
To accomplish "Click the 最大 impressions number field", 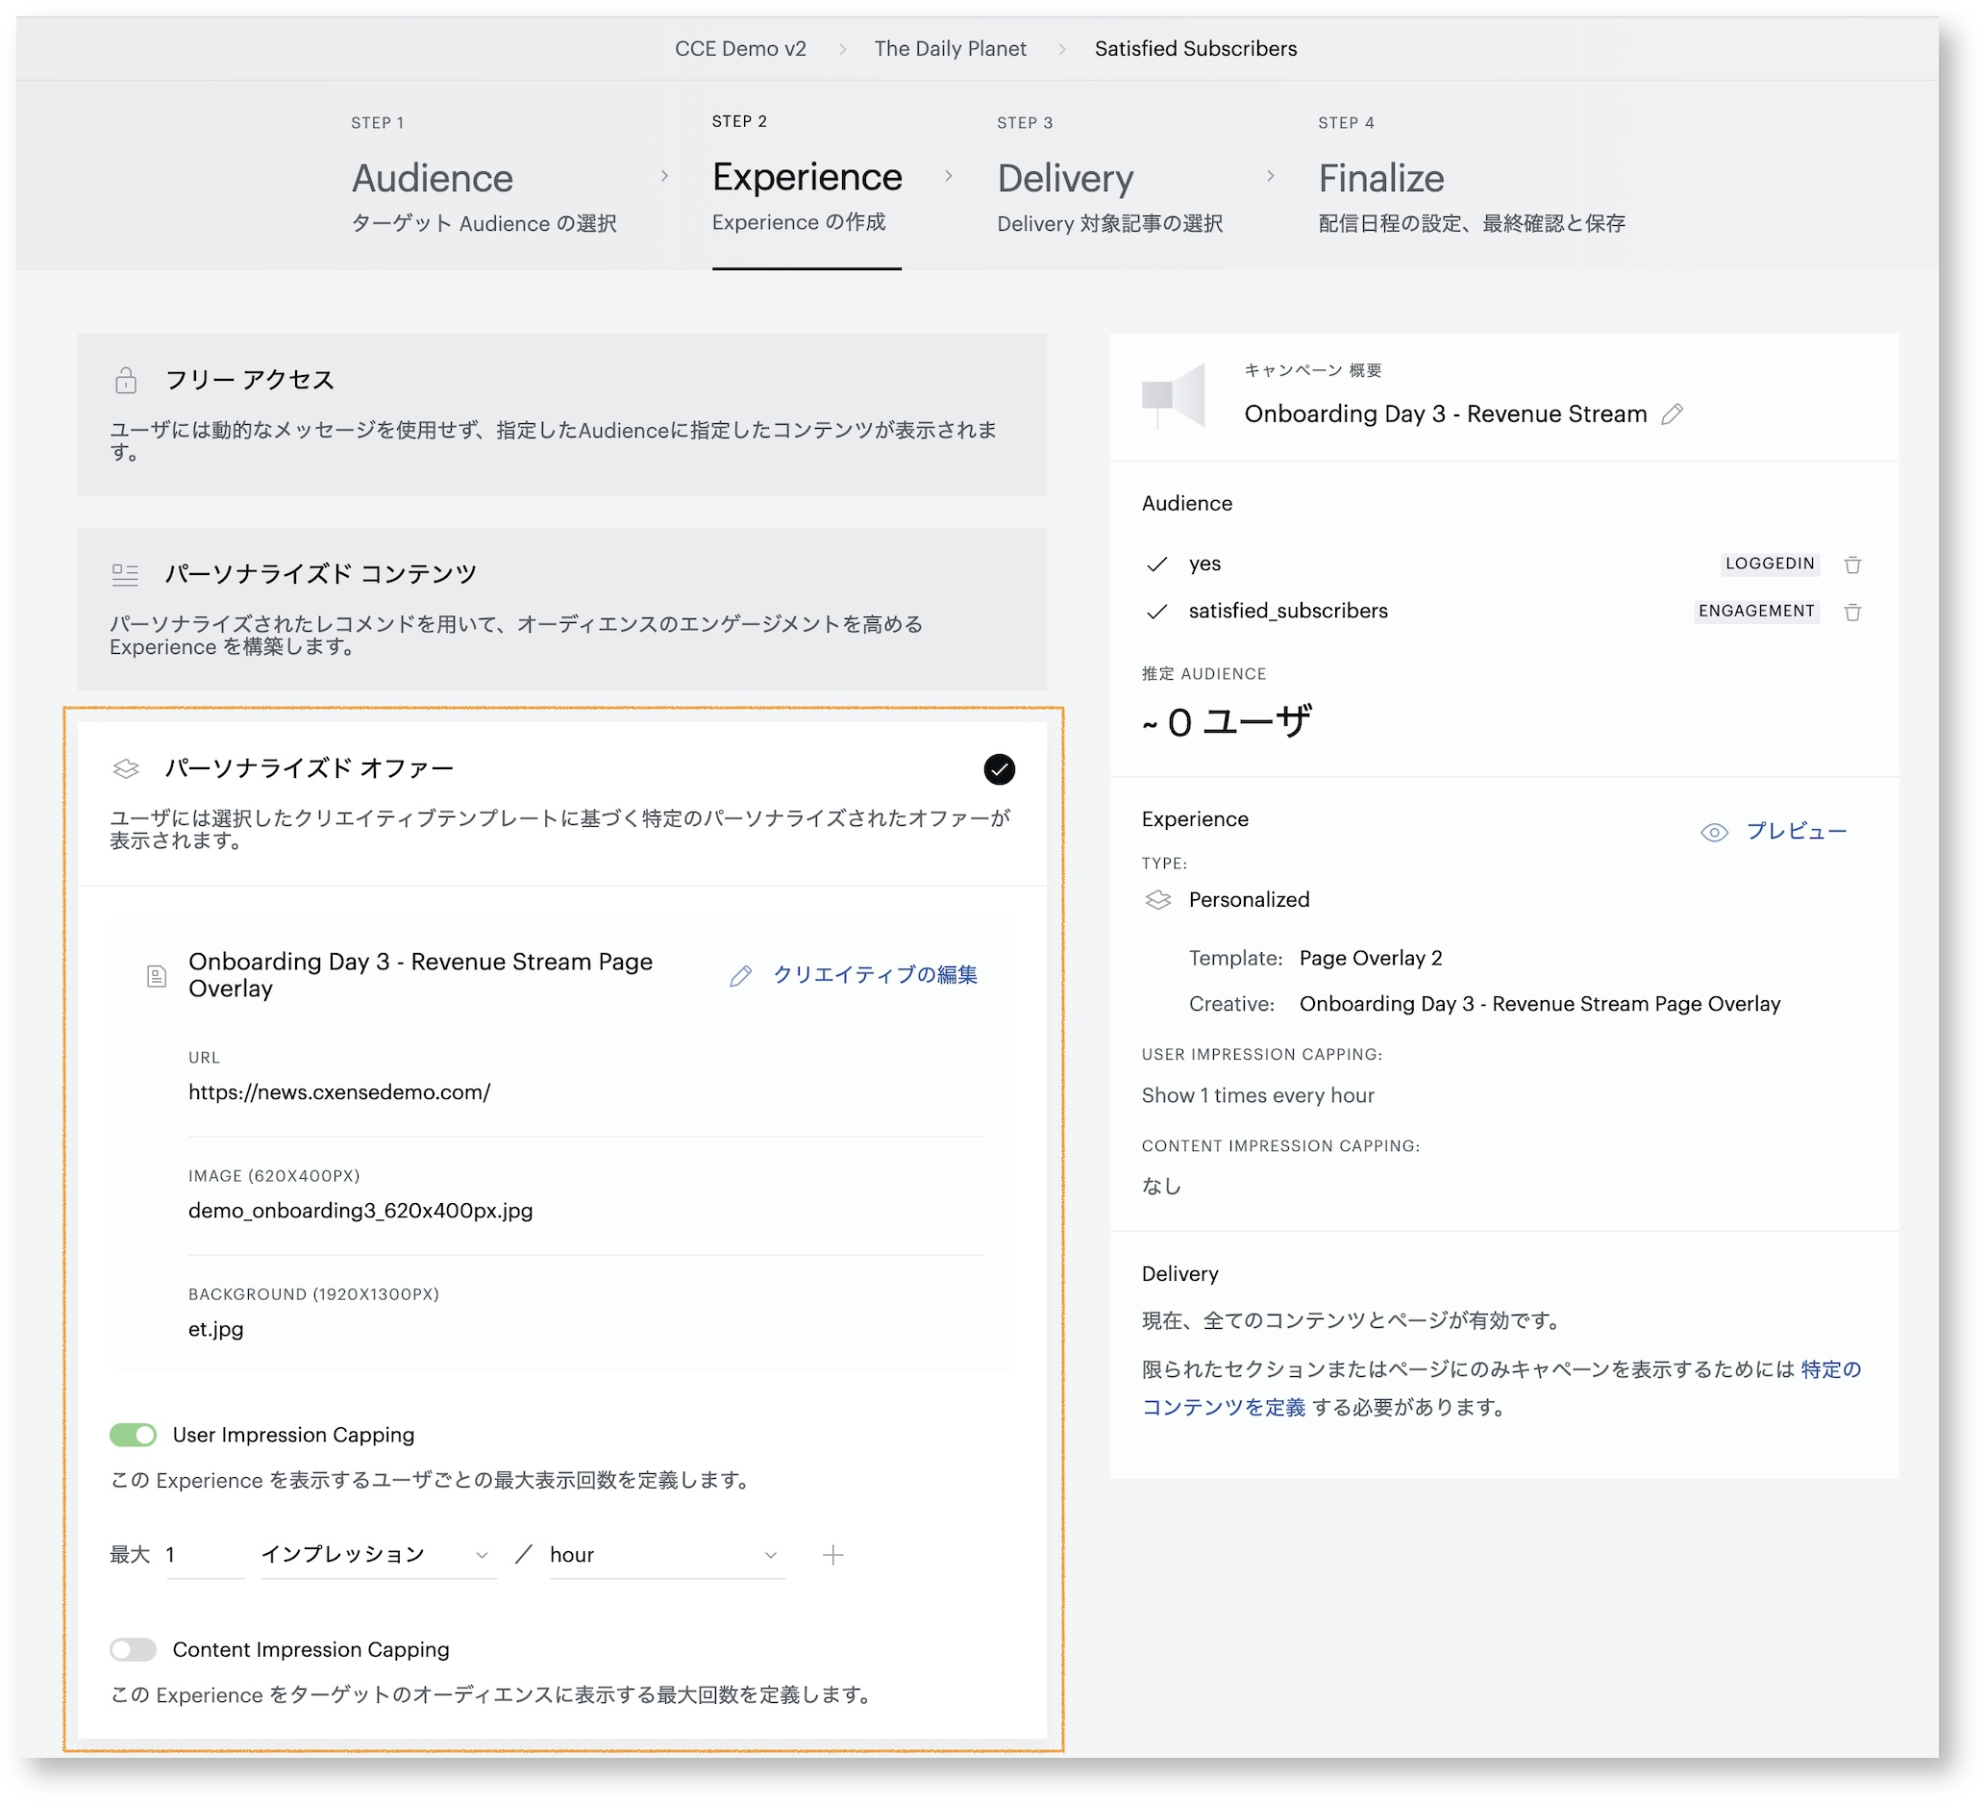I will tap(204, 1555).
